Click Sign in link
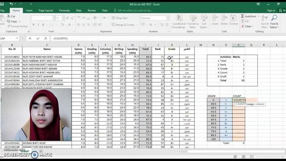This screenshot has width=286, height=161. point(271,11)
